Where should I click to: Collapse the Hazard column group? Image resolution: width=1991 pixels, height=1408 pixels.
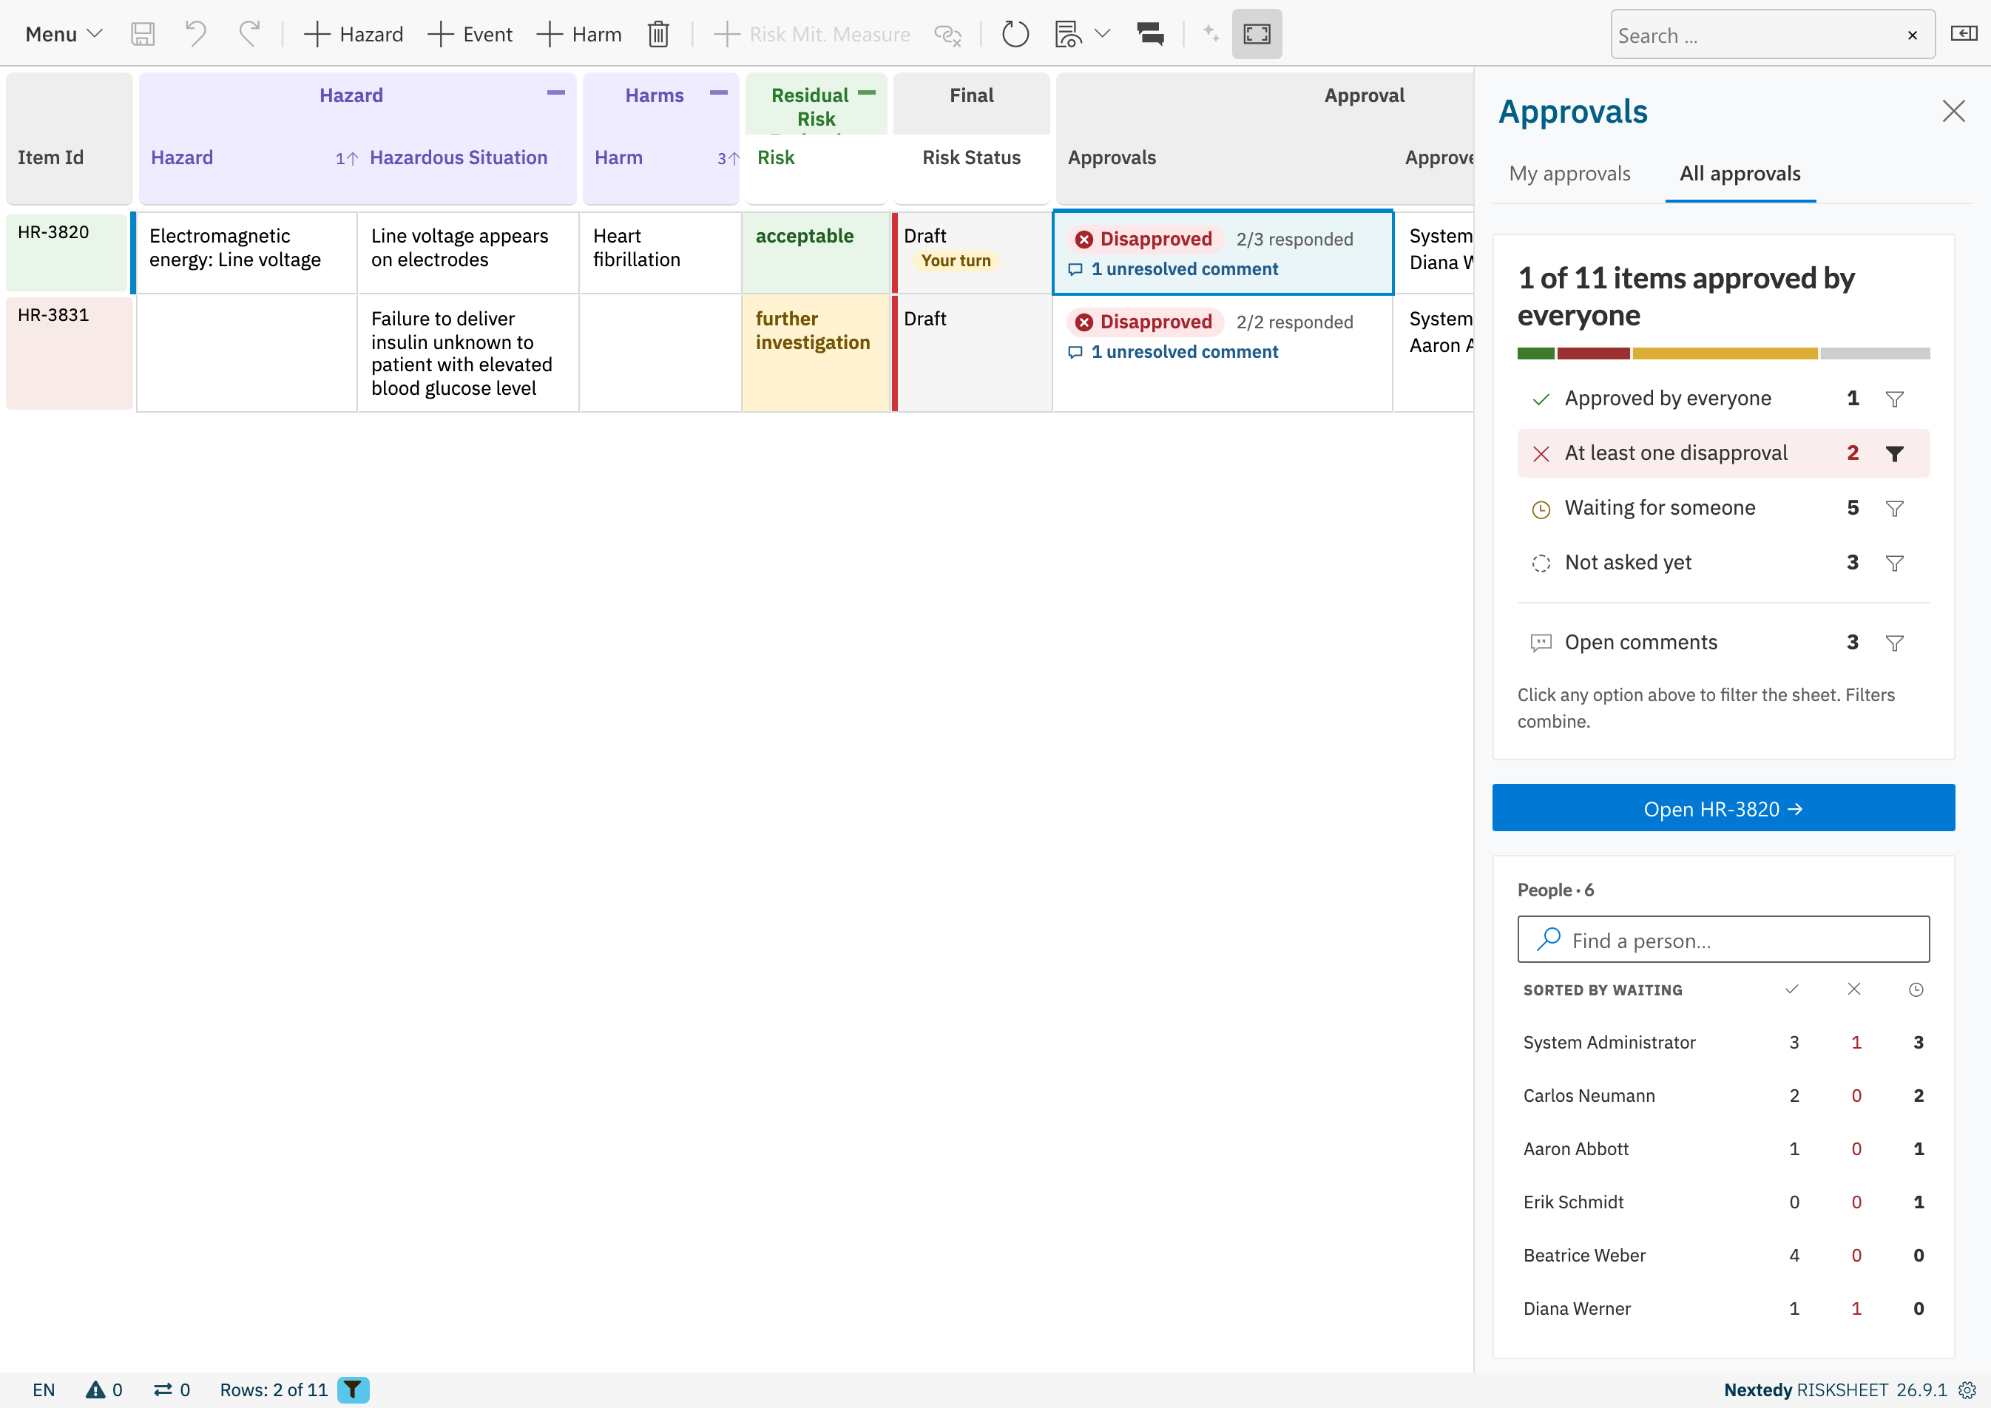(556, 92)
